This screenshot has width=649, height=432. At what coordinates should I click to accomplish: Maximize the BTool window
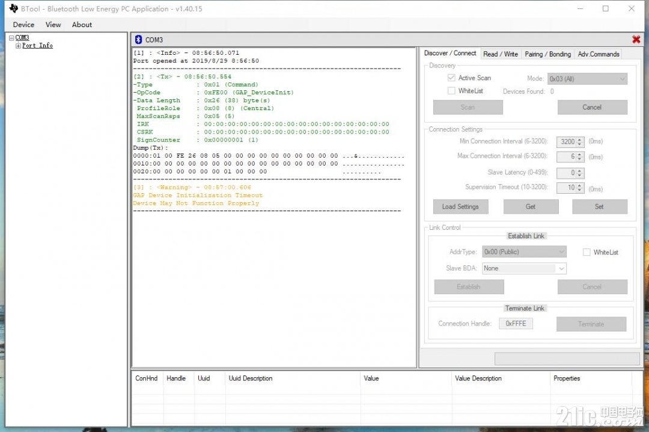(606, 8)
